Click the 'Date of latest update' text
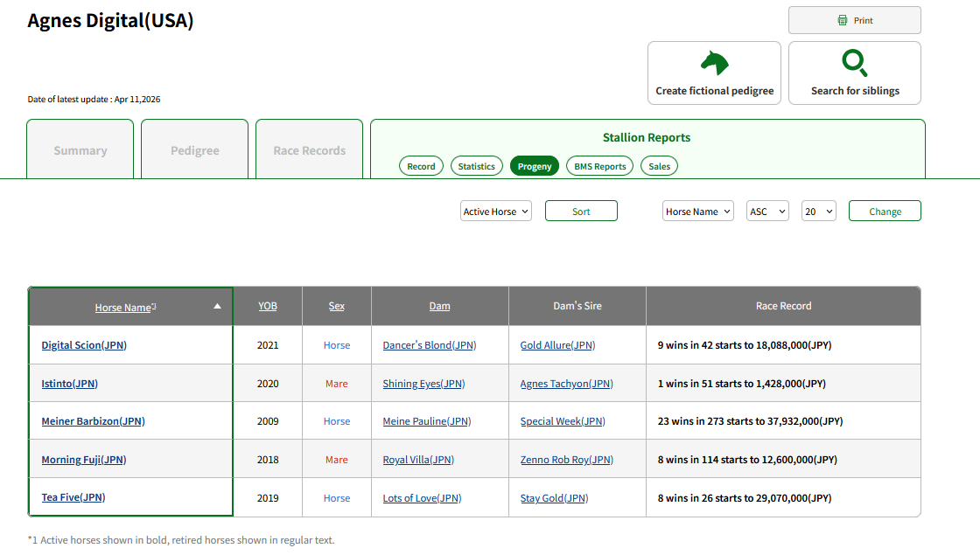 pos(94,100)
